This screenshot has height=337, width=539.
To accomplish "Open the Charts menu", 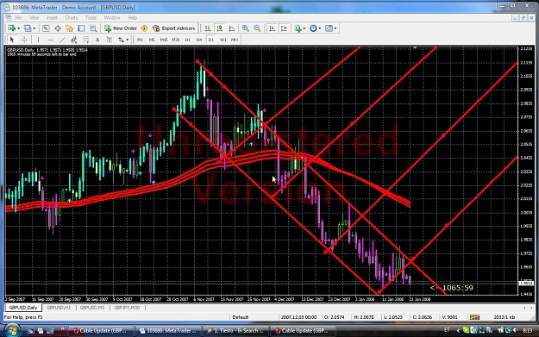I will click(72, 17).
